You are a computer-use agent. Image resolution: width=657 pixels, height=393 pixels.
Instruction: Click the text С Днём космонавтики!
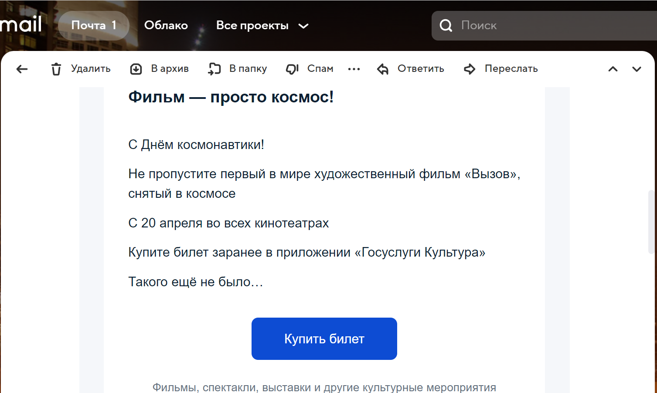click(196, 145)
